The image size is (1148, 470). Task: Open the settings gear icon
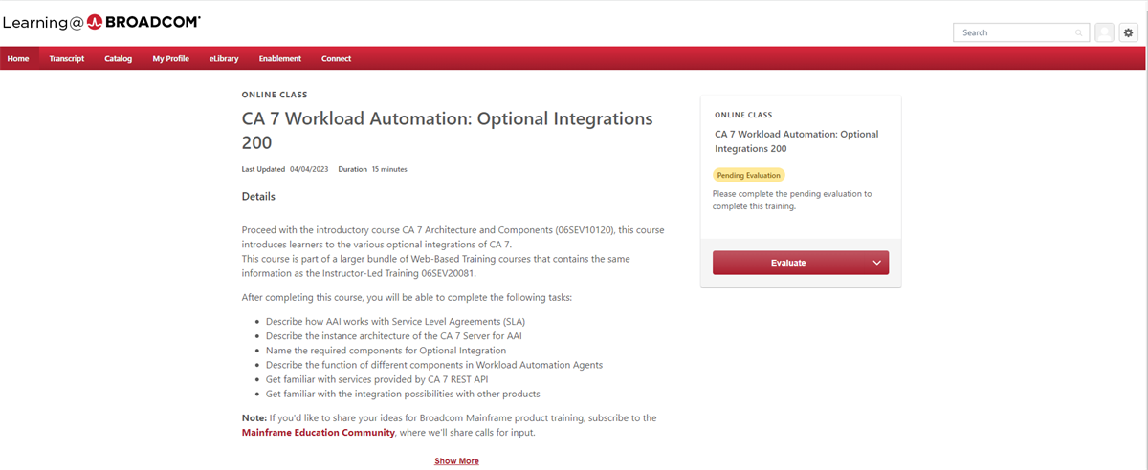click(x=1128, y=32)
